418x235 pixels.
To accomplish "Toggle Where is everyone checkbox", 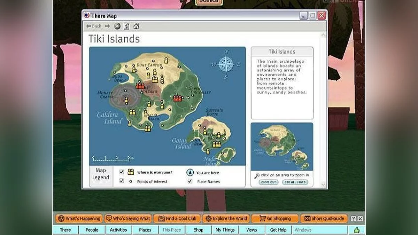I will click(x=122, y=172).
